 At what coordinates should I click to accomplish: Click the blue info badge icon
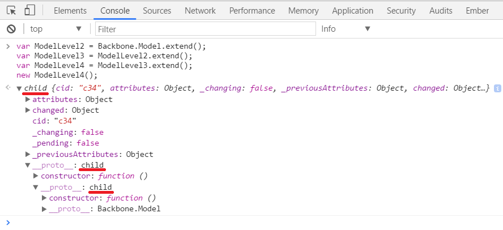coord(497,88)
